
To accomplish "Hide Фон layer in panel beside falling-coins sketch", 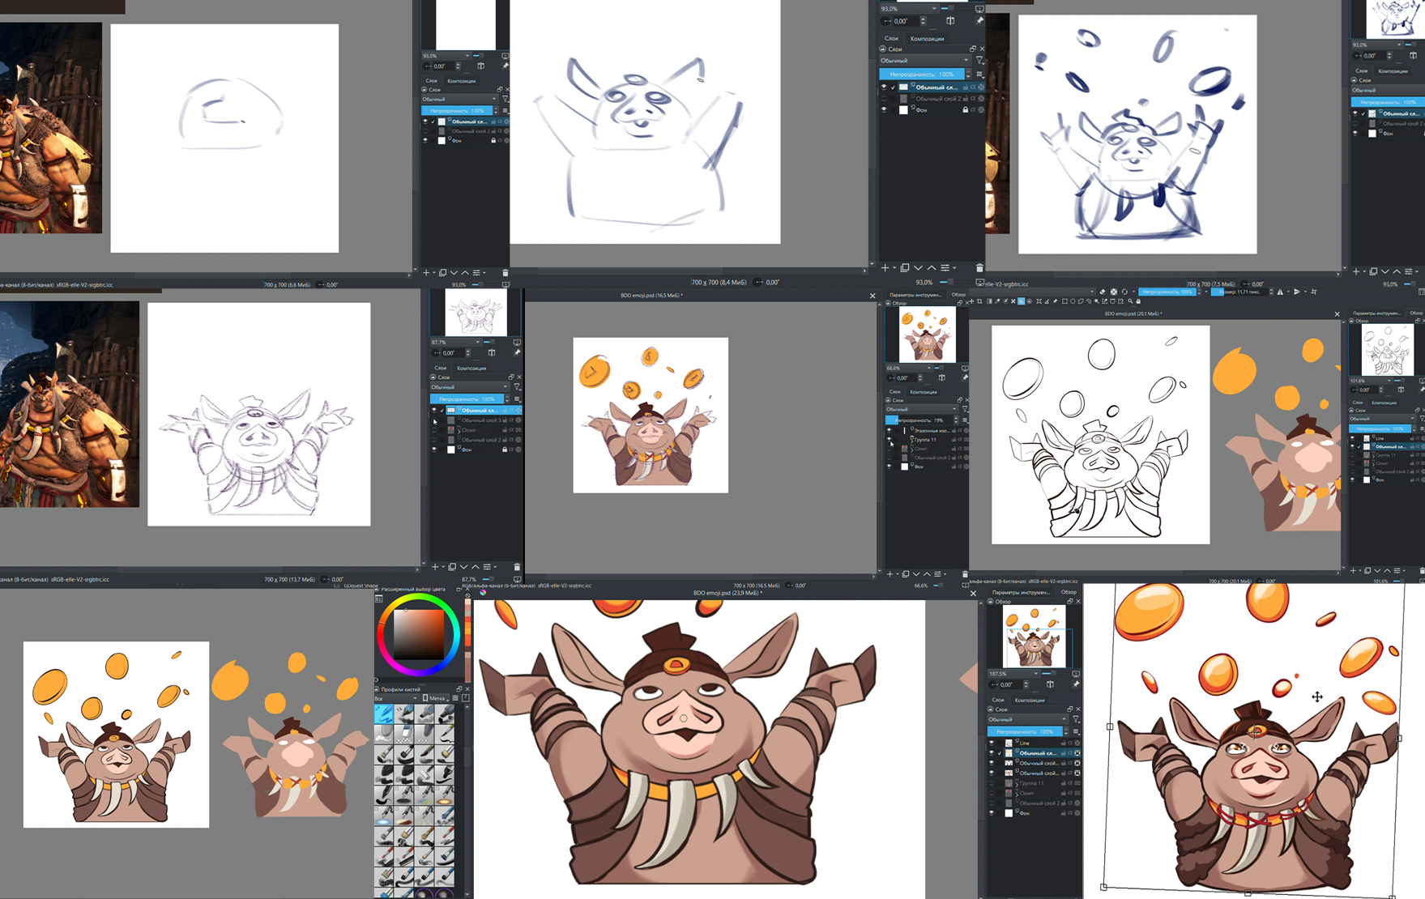I will 884,109.
